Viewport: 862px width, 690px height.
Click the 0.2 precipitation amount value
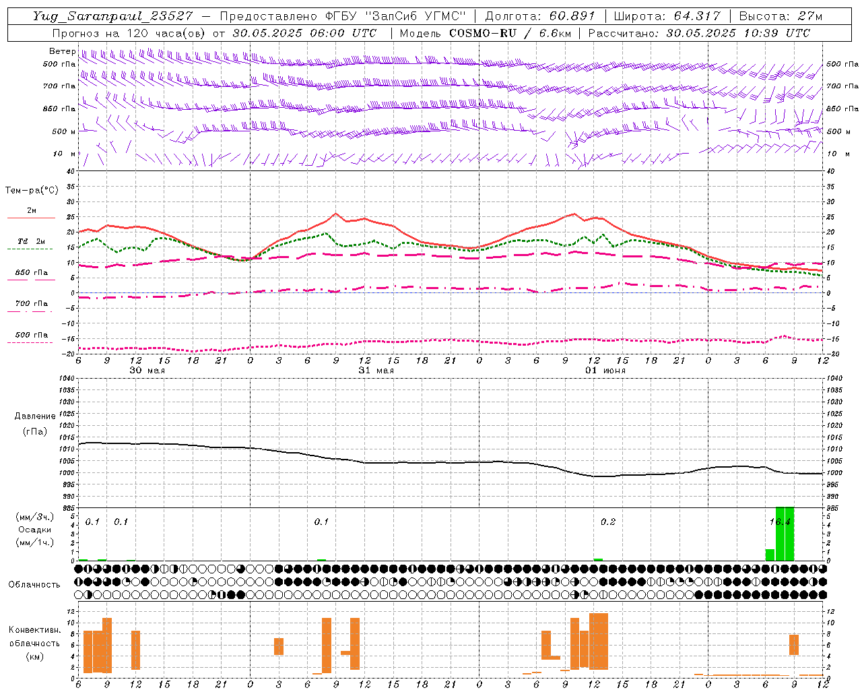click(608, 522)
